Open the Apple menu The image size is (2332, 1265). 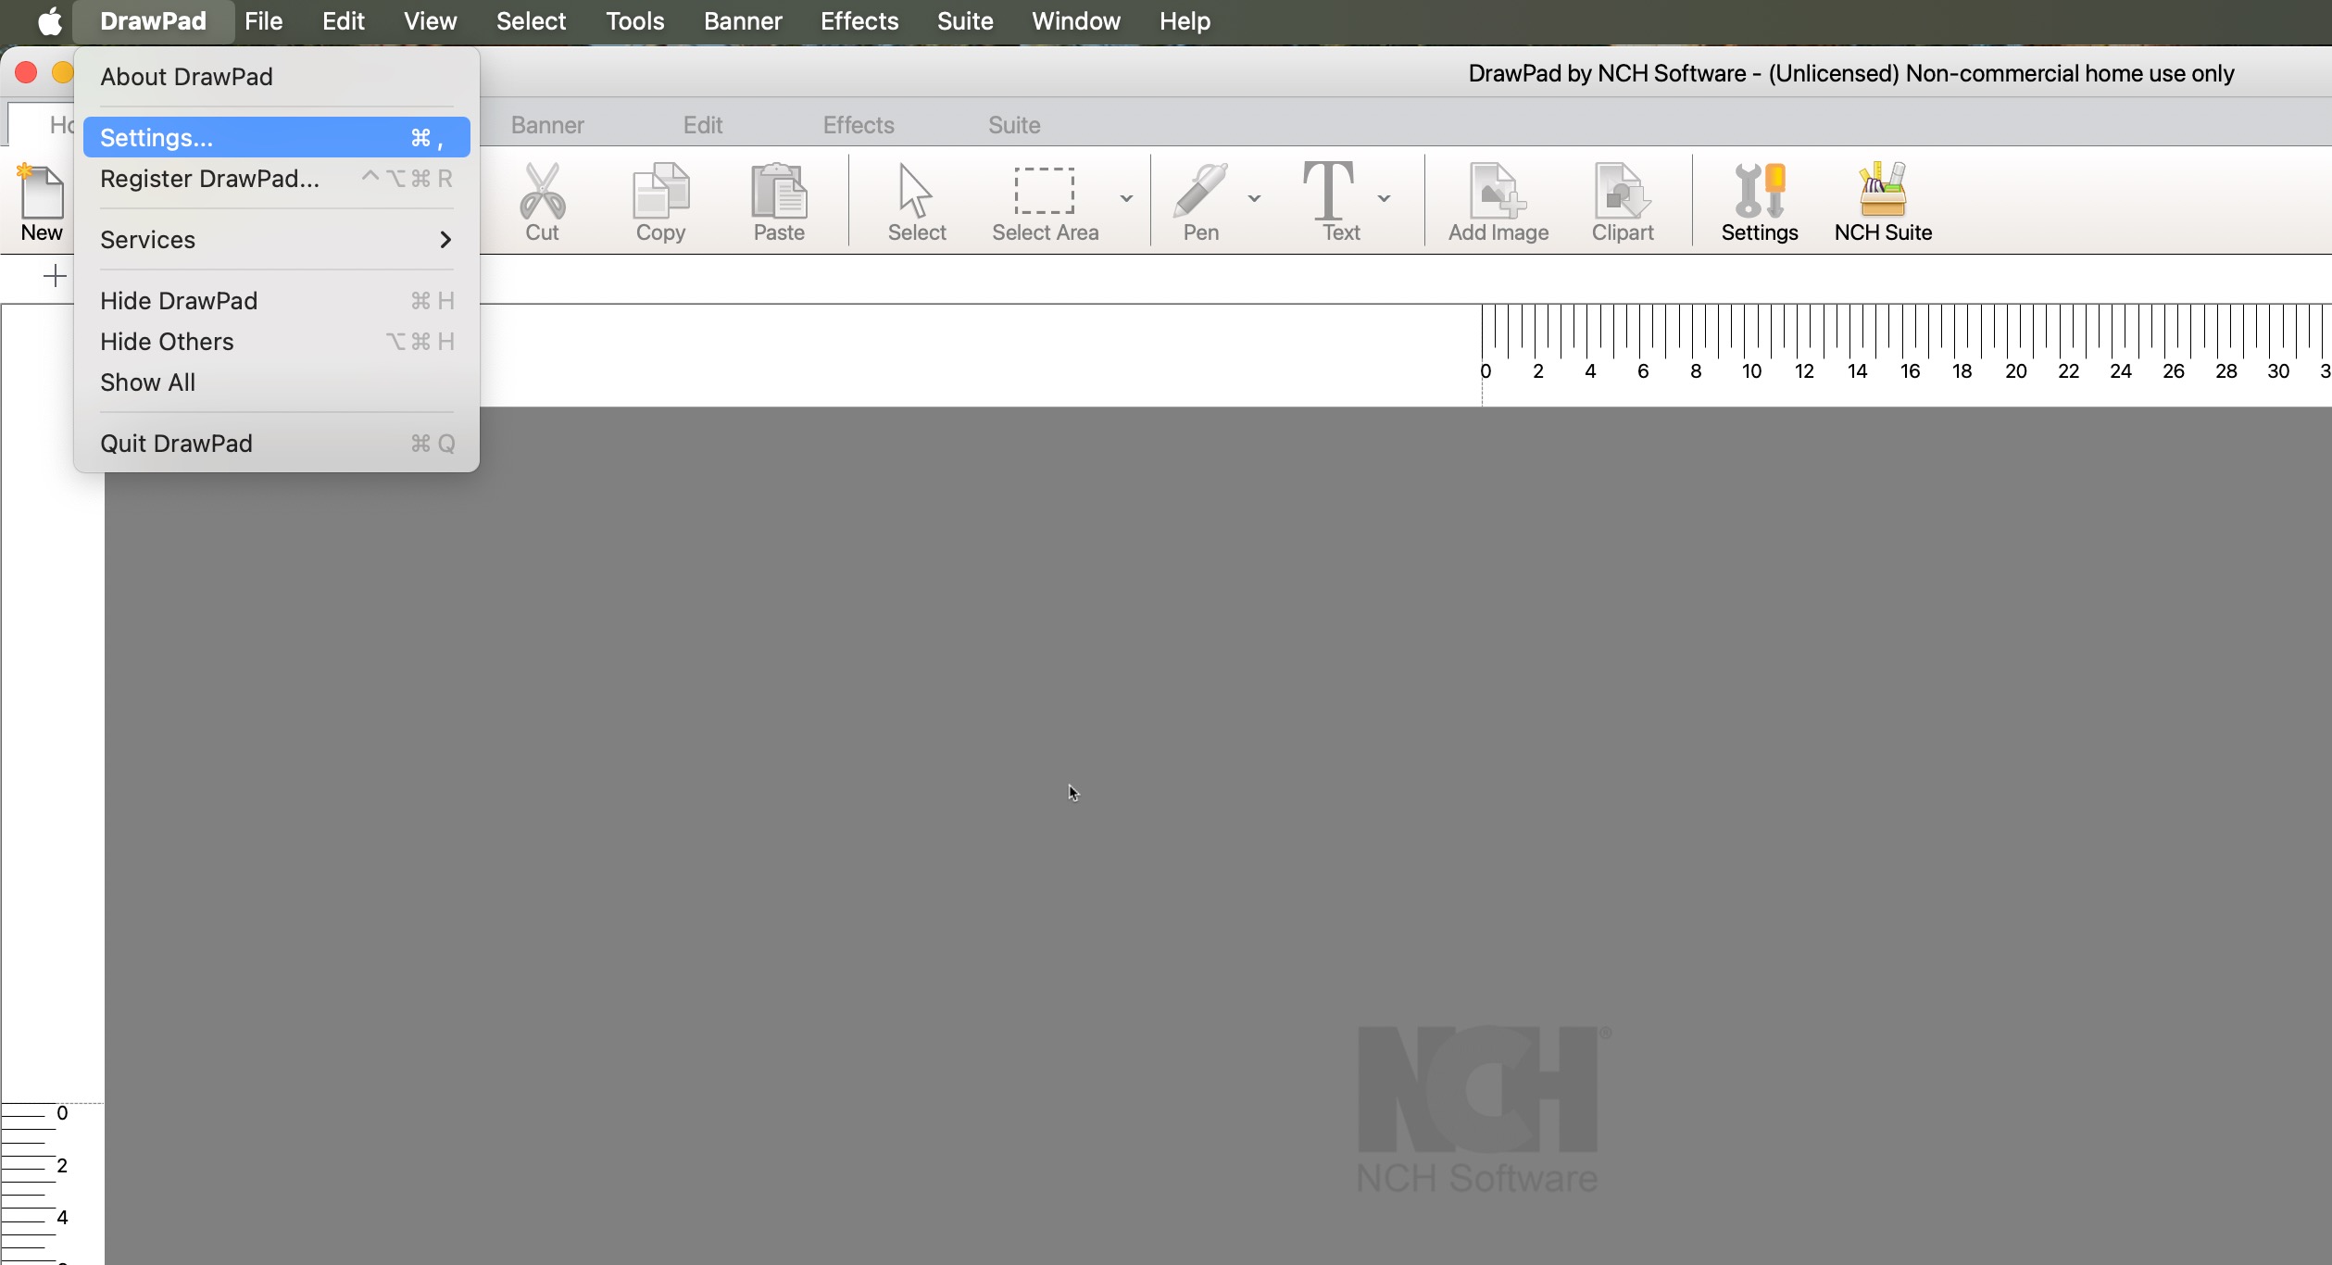pos(49,20)
